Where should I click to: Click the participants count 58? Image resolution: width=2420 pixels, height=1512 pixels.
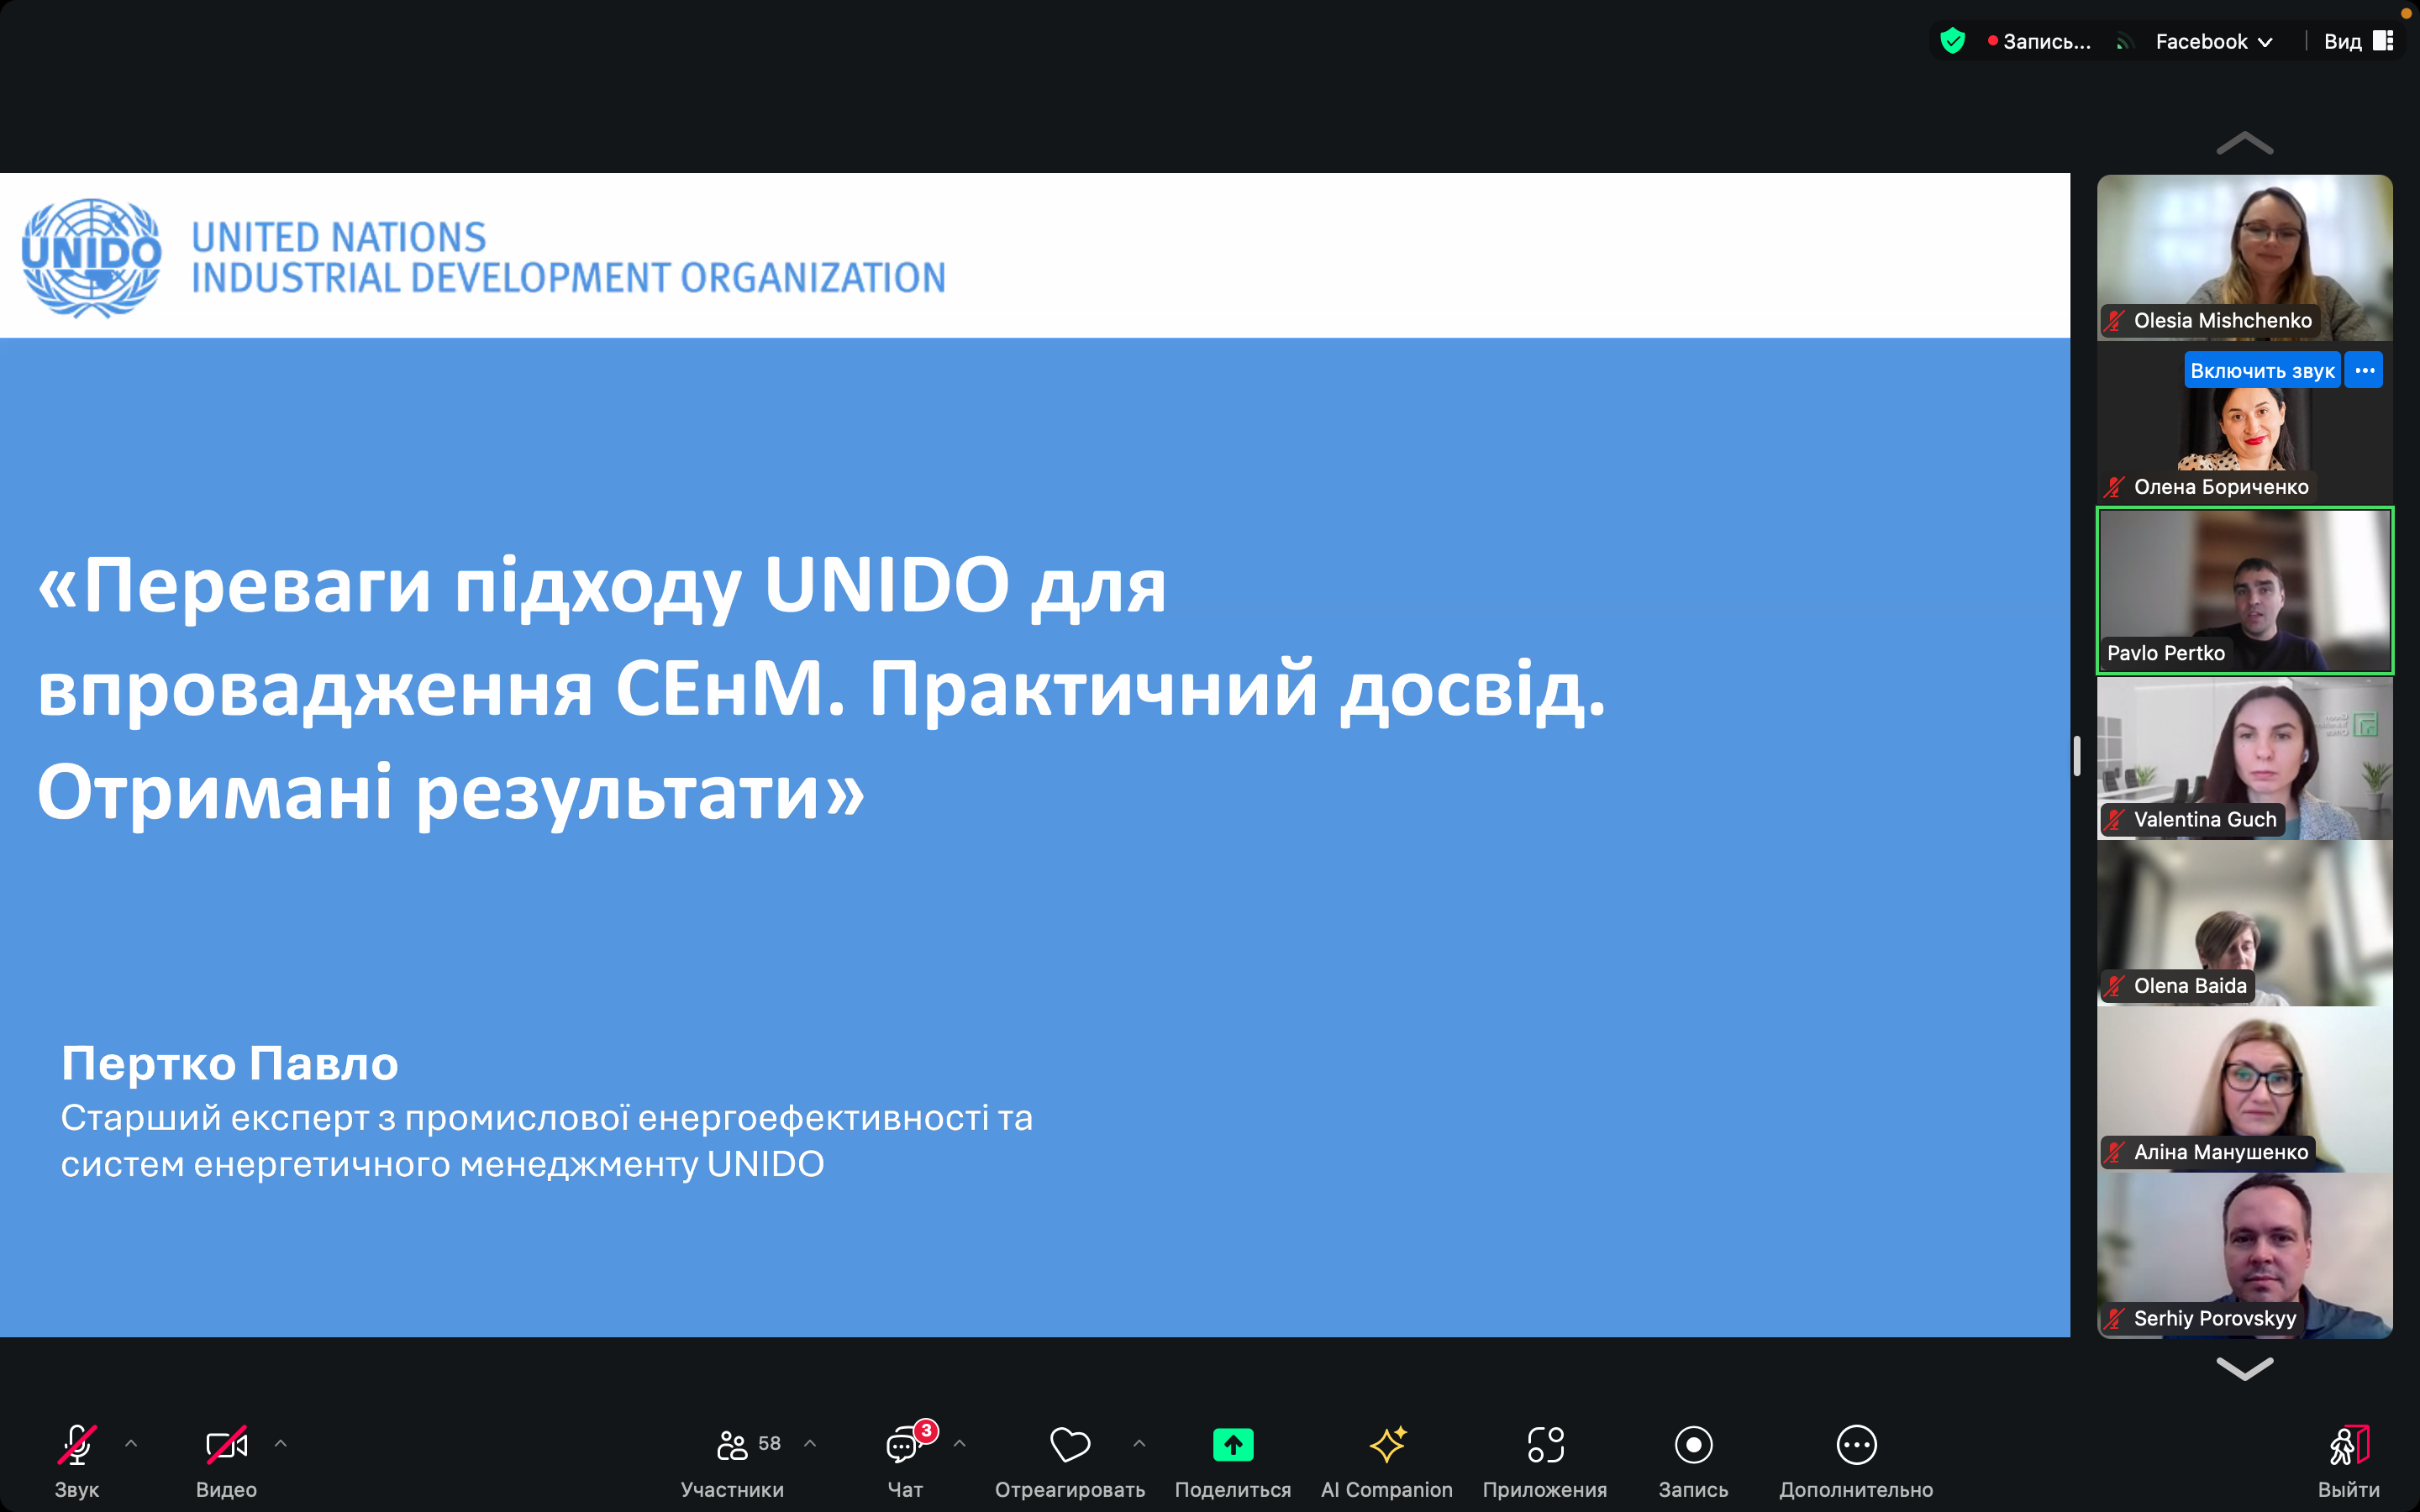click(x=769, y=1443)
